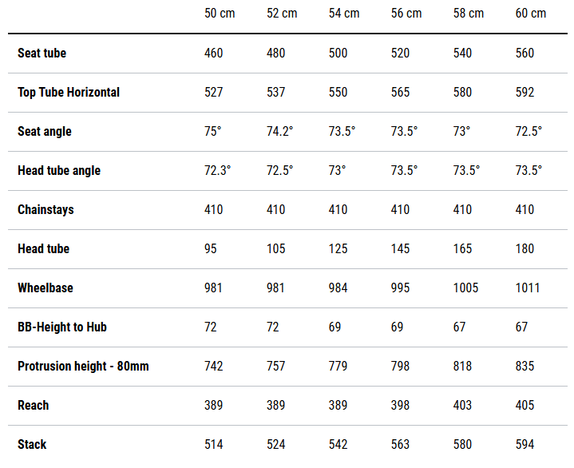Select the Chainstays row label

click(46, 210)
